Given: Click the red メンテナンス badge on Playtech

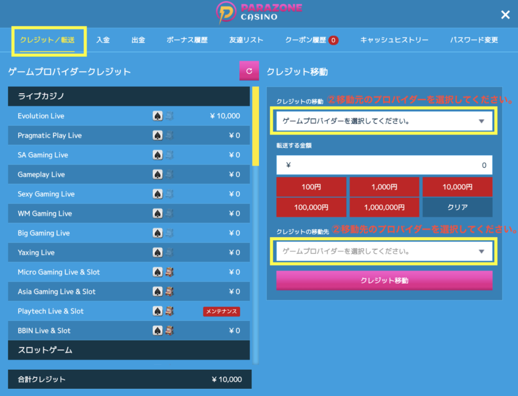Looking at the screenshot, I should pyautogui.click(x=222, y=311).
